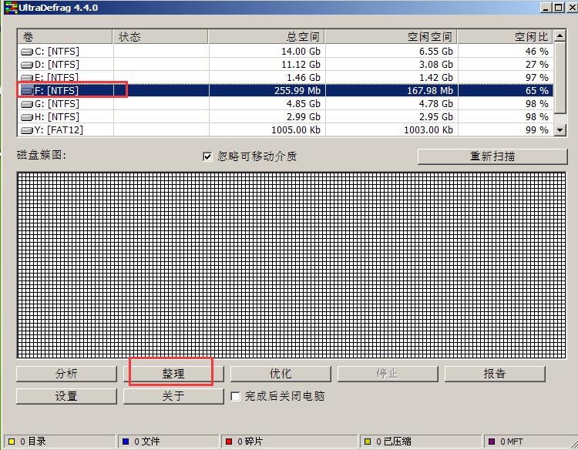
Task: Minimize the UltraDefrag window
Action: click(x=546, y=8)
